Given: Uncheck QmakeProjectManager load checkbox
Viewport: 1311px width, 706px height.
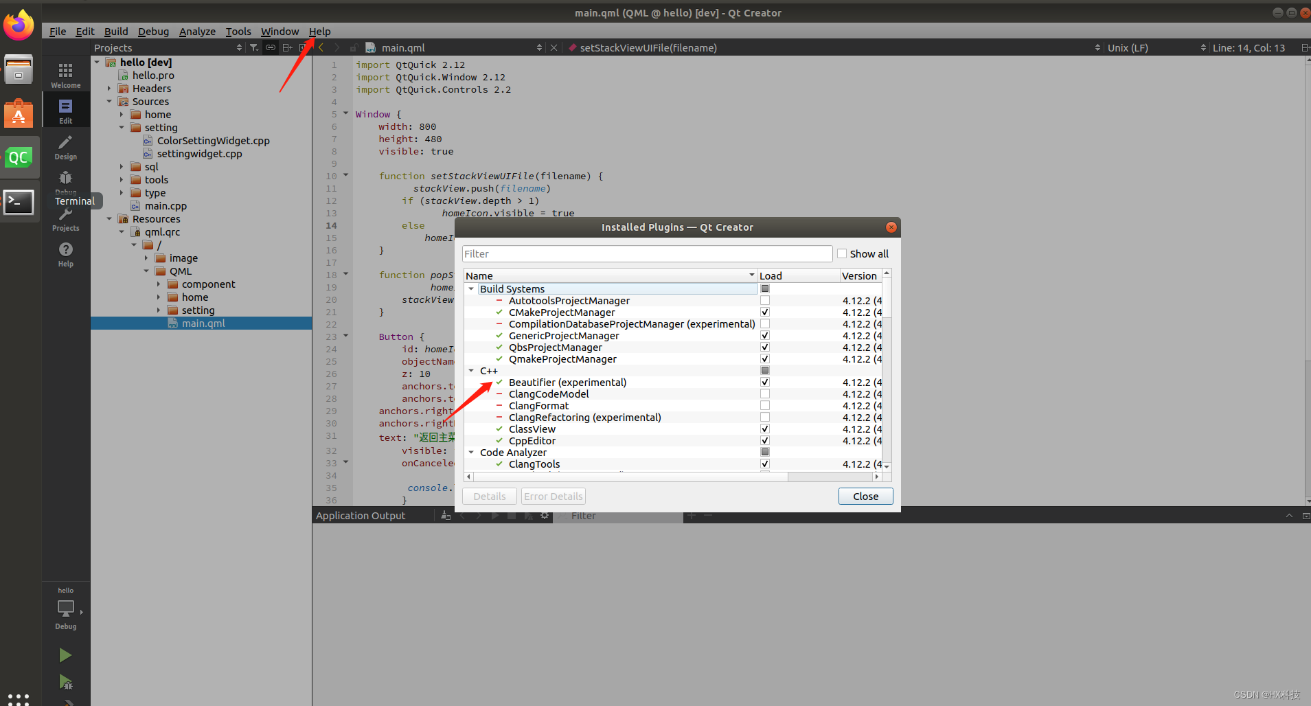Looking at the screenshot, I should click(765, 359).
